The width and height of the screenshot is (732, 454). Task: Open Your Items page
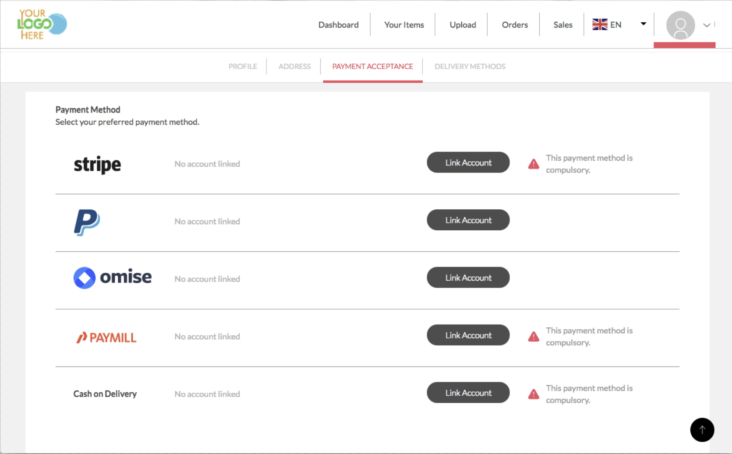tap(404, 25)
